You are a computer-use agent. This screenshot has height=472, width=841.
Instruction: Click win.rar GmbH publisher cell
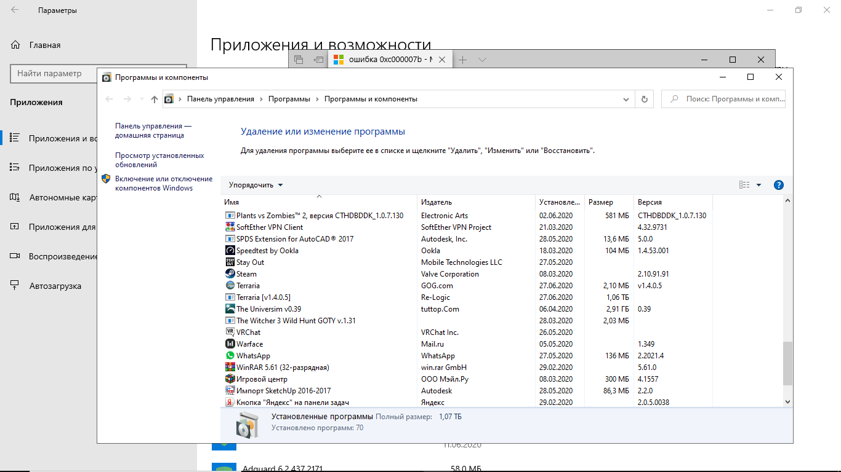444,368
